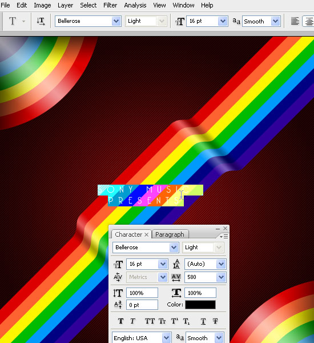The width and height of the screenshot is (314, 343).
Task: Switch to the Paragraph tab
Action: click(x=170, y=234)
